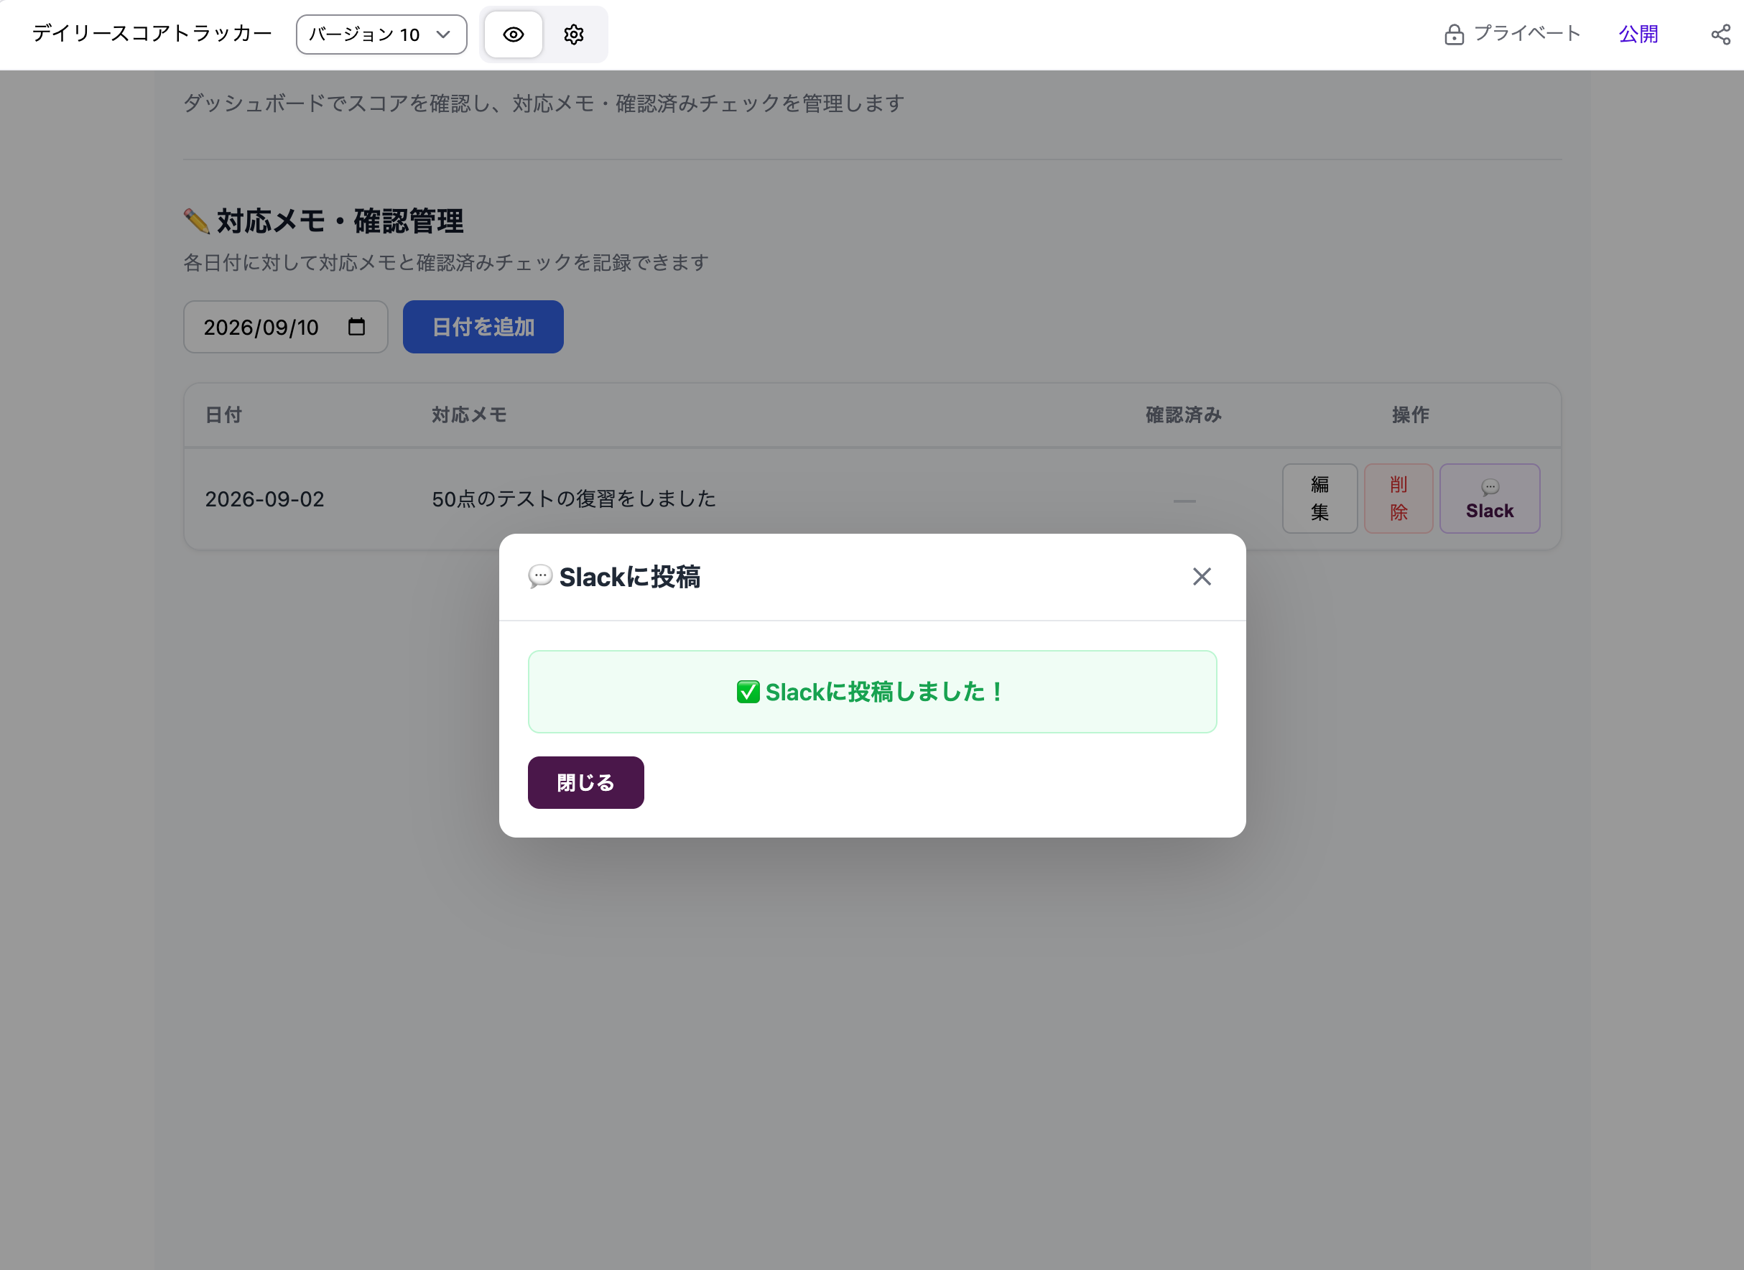
Task: Open the calendar picker icon in the date field
Action: [x=356, y=327]
